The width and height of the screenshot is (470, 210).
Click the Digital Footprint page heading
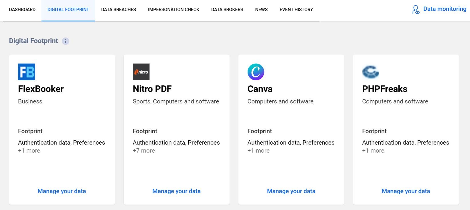pos(33,41)
